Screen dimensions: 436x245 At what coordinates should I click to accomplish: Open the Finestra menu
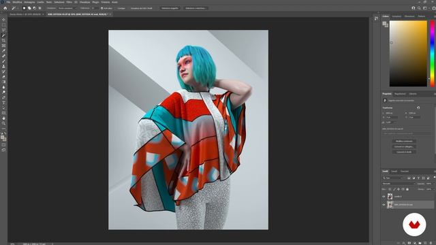click(106, 2)
